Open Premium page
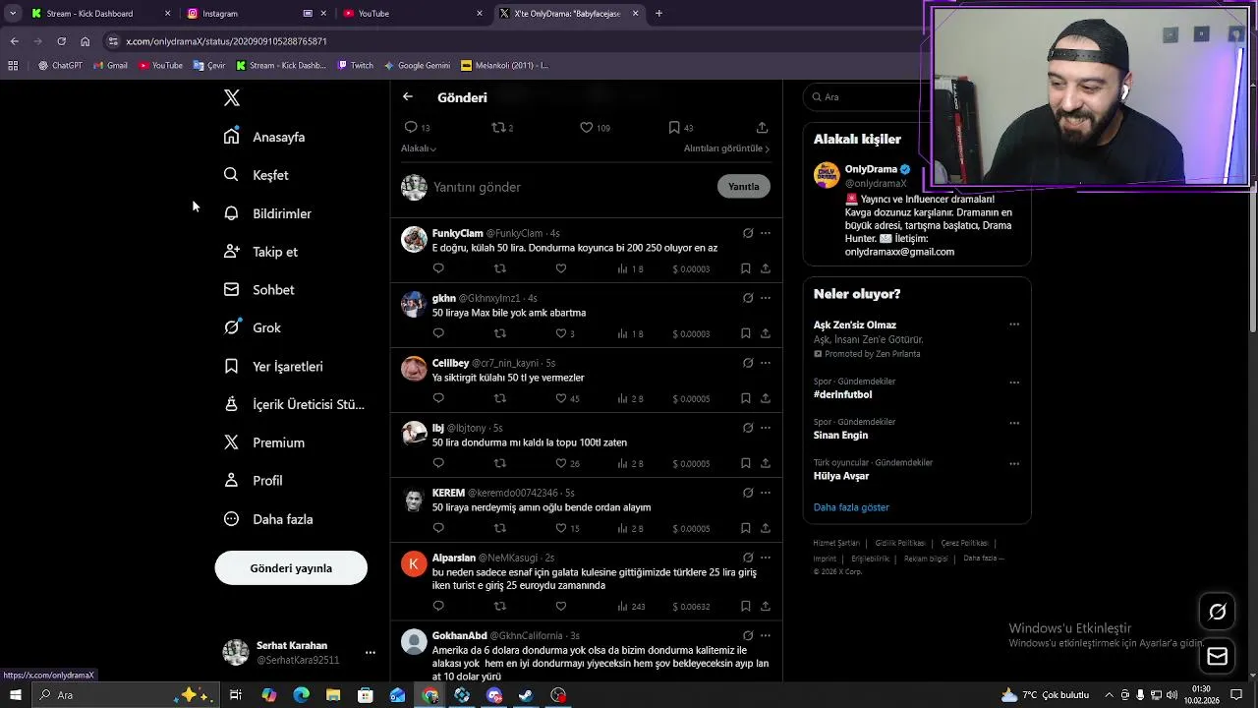 [264, 442]
